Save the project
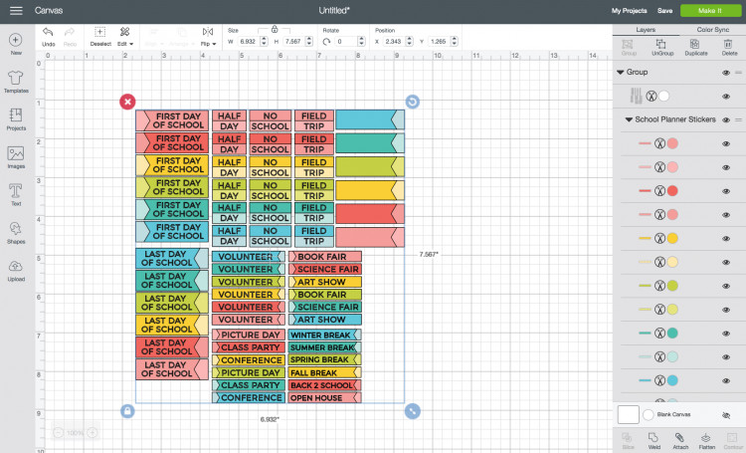The width and height of the screenshot is (746, 453). click(x=664, y=11)
